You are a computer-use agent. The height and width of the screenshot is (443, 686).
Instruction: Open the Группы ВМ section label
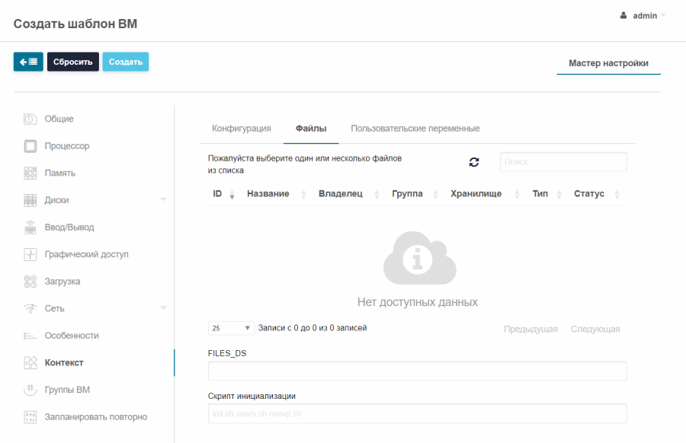click(x=67, y=390)
